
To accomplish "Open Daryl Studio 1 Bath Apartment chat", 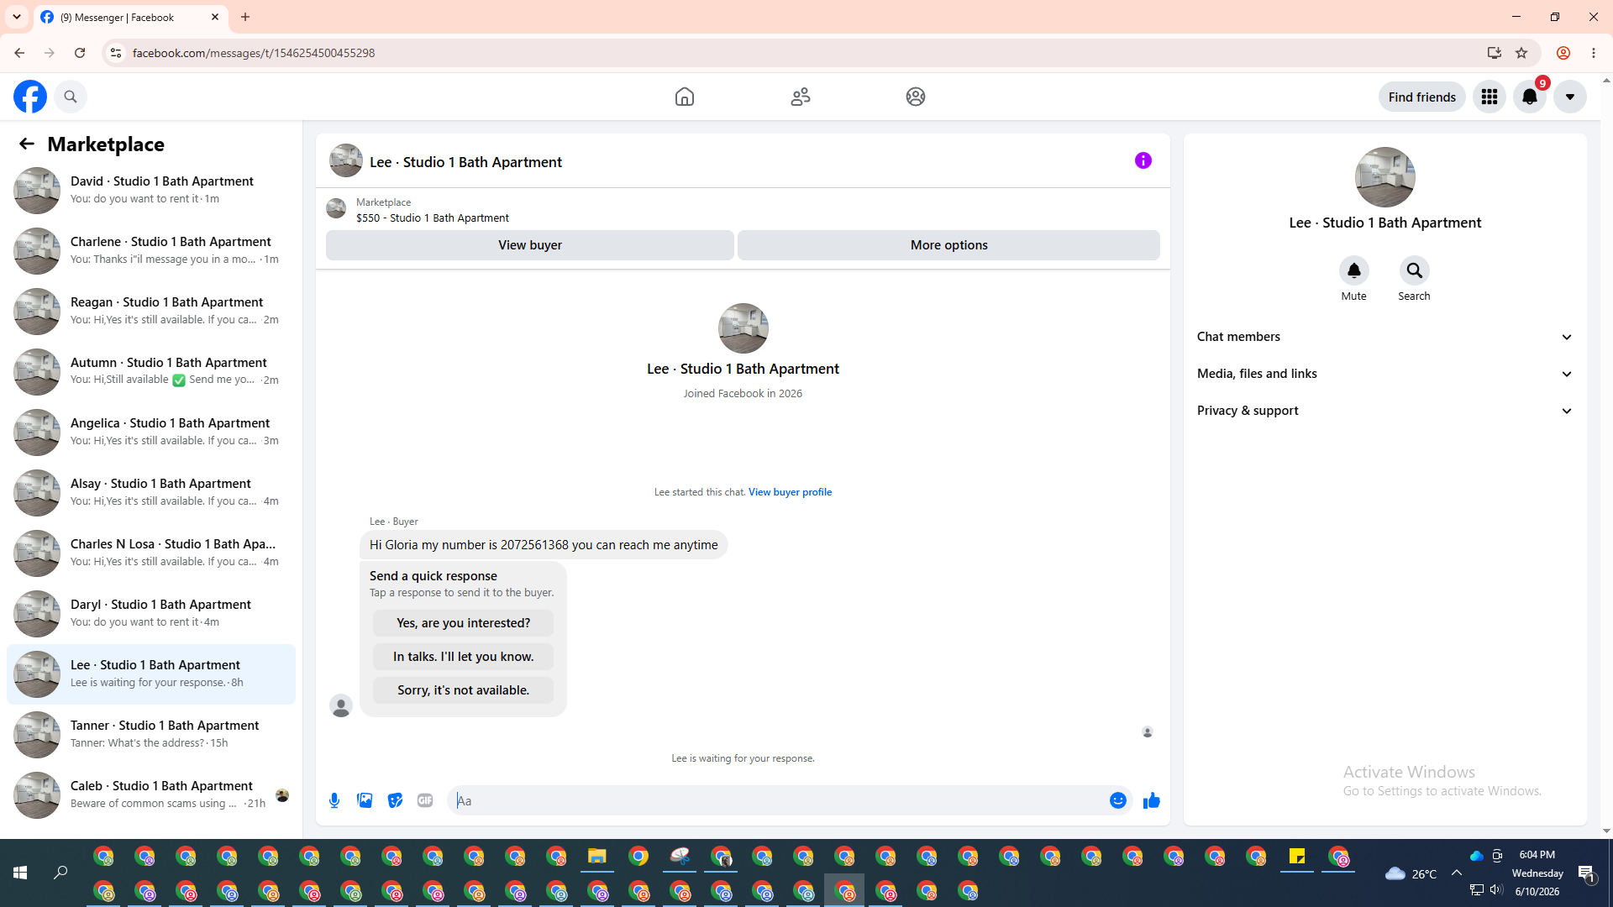I will pos(151,614).
